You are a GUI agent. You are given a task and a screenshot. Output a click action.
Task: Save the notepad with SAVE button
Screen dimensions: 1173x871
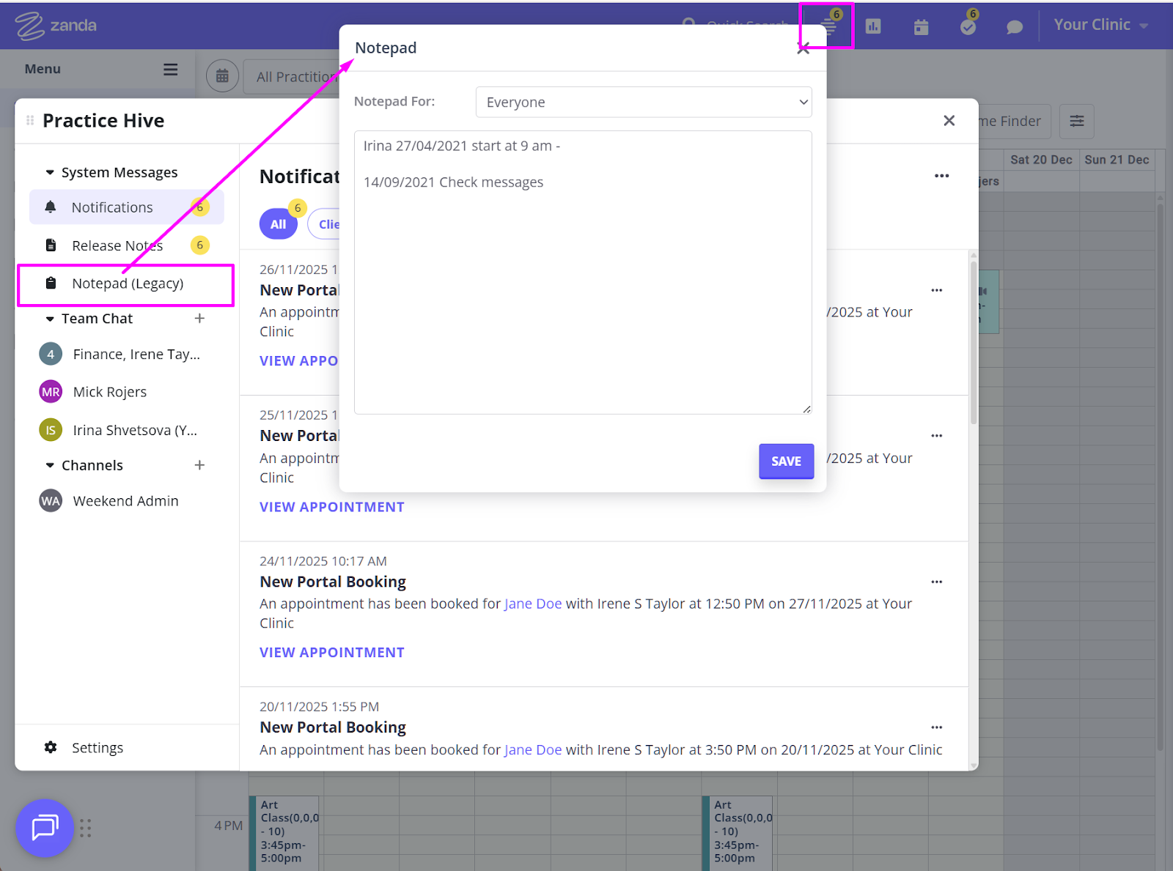click(x=786, y=462)
